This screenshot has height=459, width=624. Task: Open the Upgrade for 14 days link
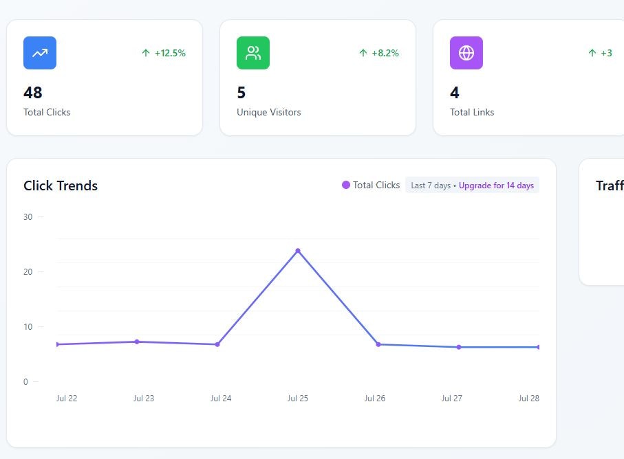(x=496, y=186)
